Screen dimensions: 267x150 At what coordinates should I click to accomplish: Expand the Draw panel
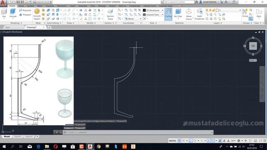71,23
